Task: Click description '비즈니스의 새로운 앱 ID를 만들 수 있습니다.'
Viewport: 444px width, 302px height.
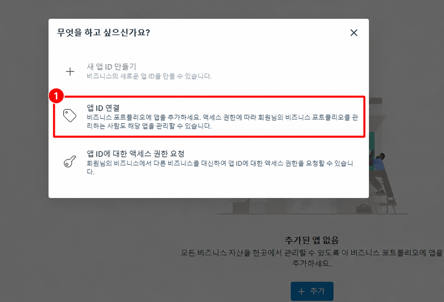Action: pos(149,76)
